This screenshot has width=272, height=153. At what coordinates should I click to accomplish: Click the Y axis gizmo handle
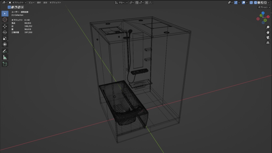pyautogui.click(x=261, y=15)
